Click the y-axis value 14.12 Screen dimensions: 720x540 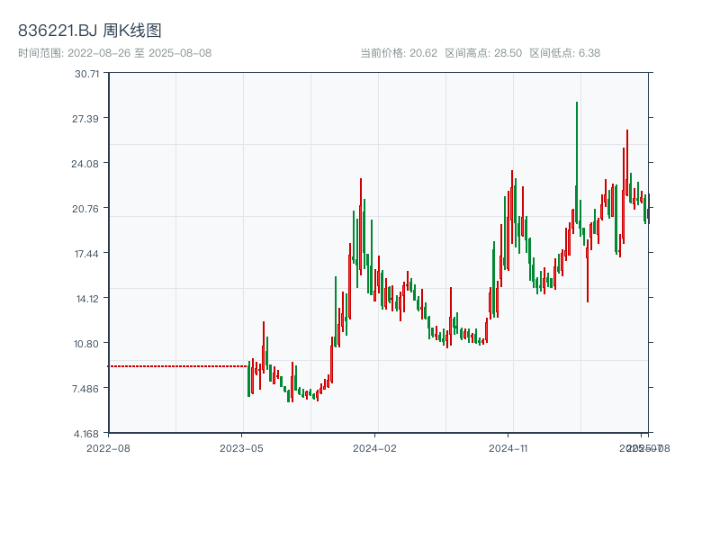87,299
